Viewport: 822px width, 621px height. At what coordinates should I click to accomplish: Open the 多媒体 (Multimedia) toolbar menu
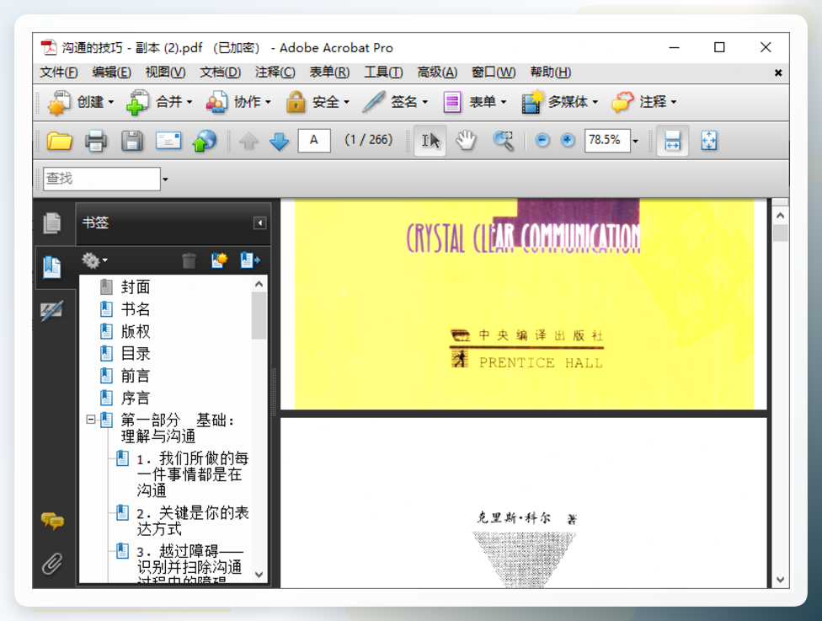point(559,102)
